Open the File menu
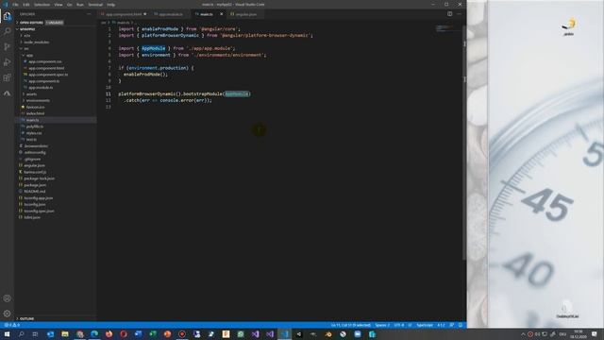The height and width of the screenshot is (340, 604). [x=15, y=5]
